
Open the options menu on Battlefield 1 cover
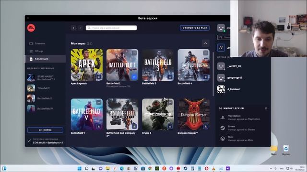coord(134,53)
